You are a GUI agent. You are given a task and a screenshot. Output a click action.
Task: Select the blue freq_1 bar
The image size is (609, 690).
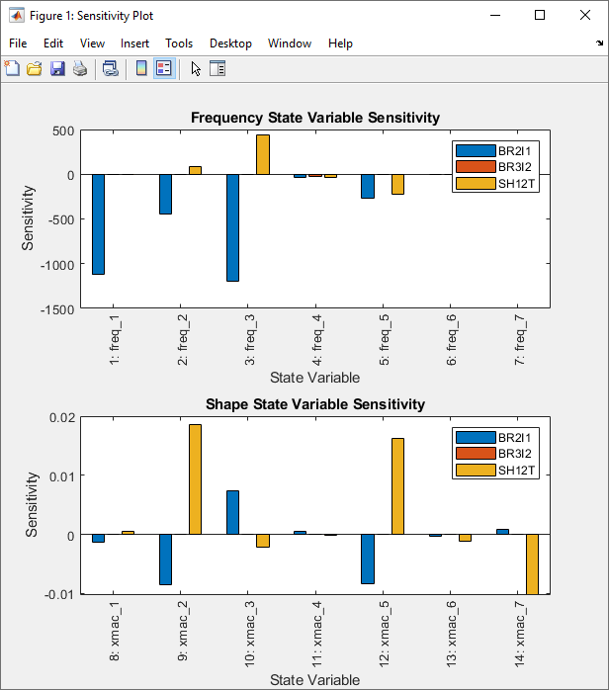click(98, 224)
